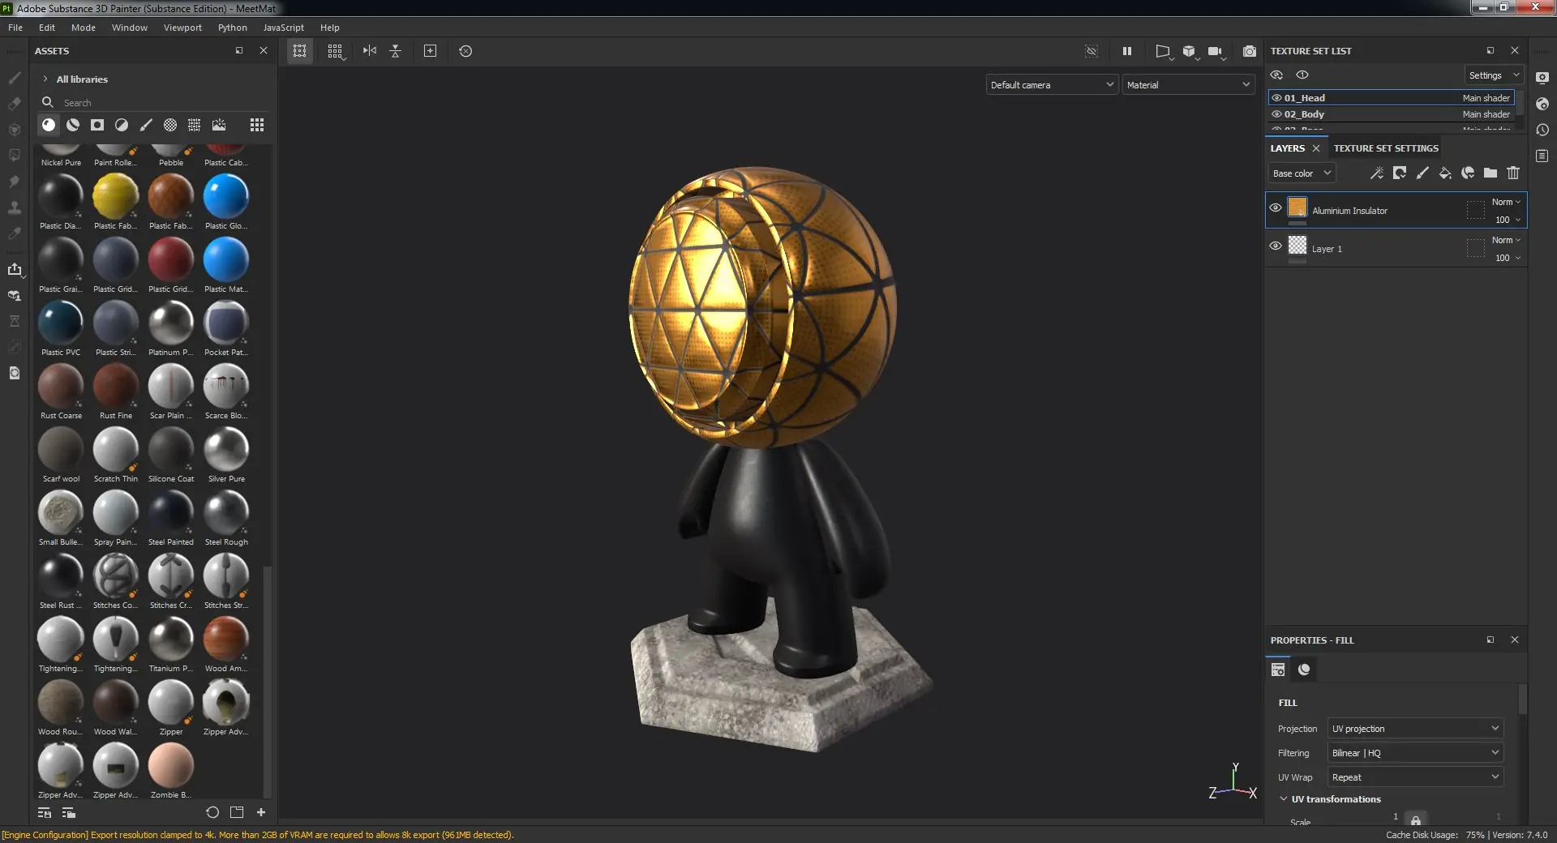The width and height of the screenshot is (1557, 843).
Task: Filter assets by Materials category
Action: [x=49, y=125]
